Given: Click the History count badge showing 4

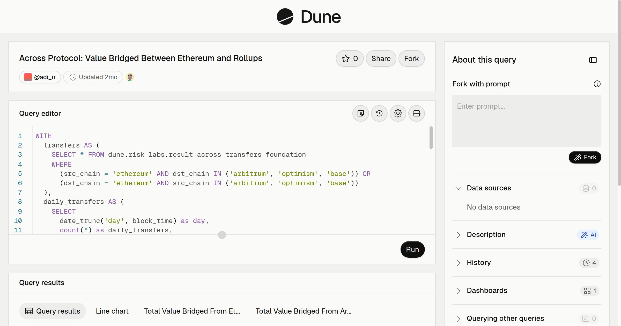Looking at the screenshot, I should click(589, 263).
